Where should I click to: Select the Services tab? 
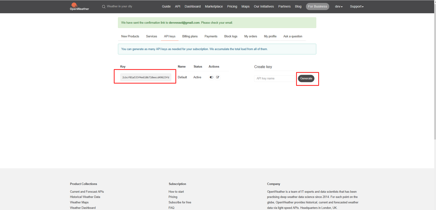pyautogui.click(x=152, y=36)
